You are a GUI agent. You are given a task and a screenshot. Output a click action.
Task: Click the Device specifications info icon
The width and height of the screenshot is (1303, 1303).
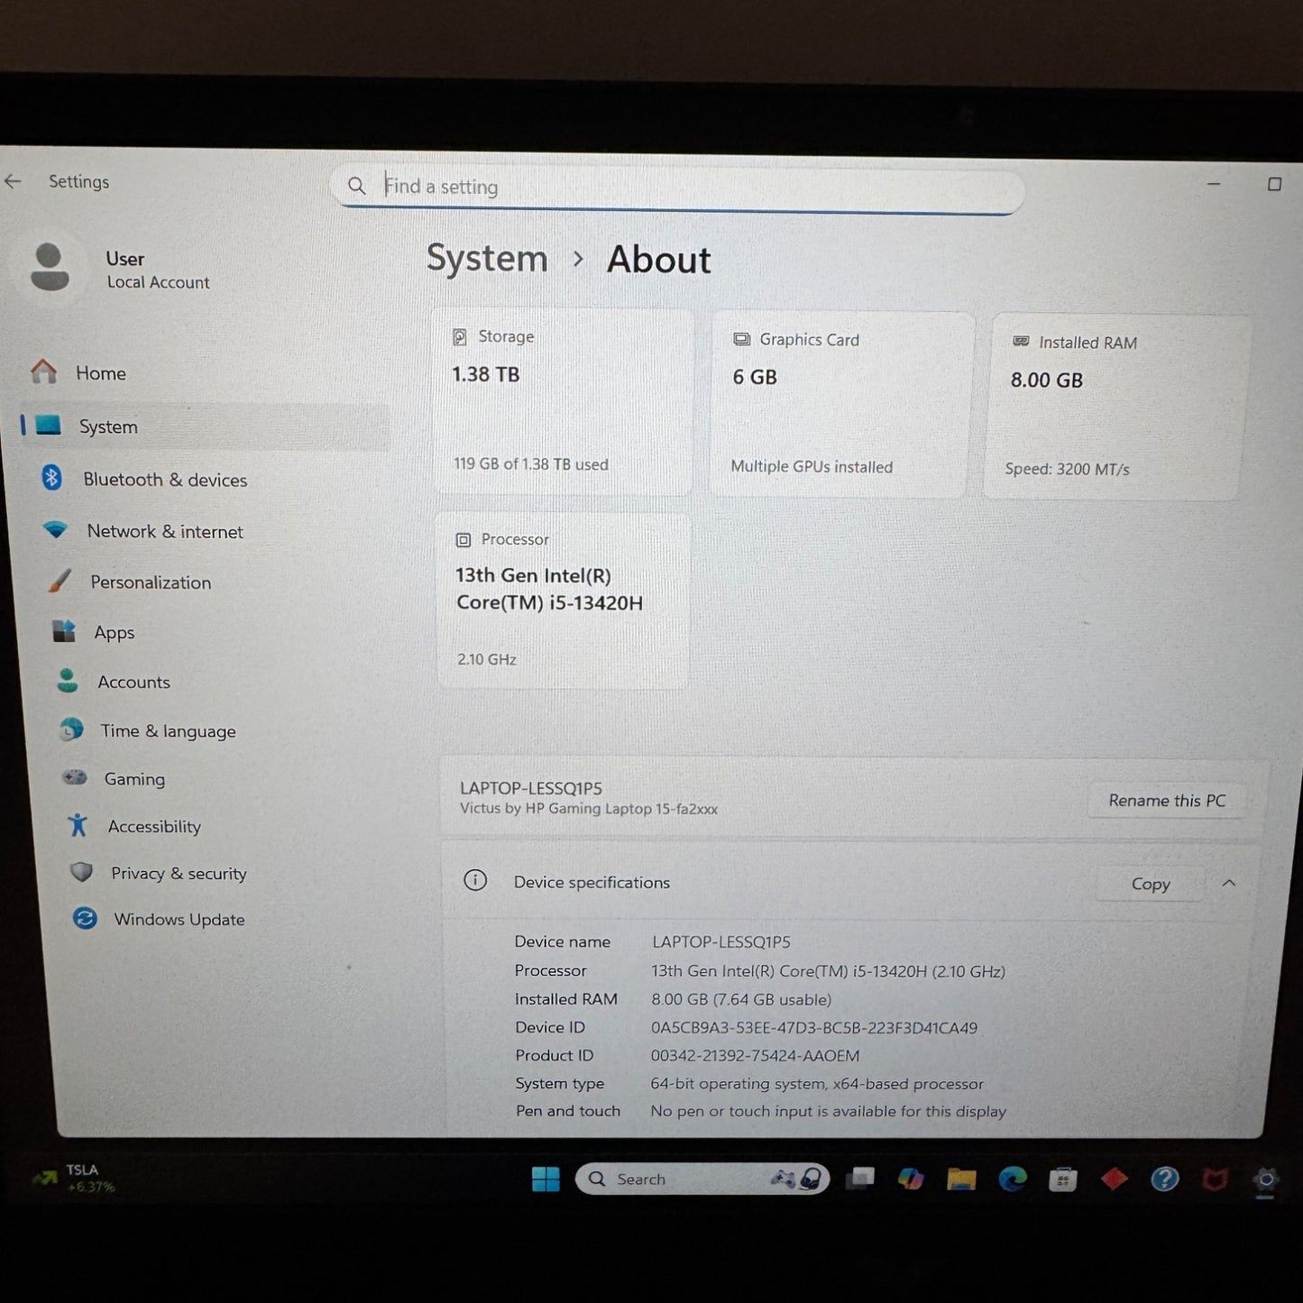475,881
